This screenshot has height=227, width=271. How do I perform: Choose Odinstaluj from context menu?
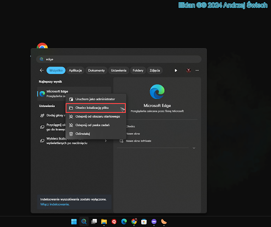pos(96,133)
